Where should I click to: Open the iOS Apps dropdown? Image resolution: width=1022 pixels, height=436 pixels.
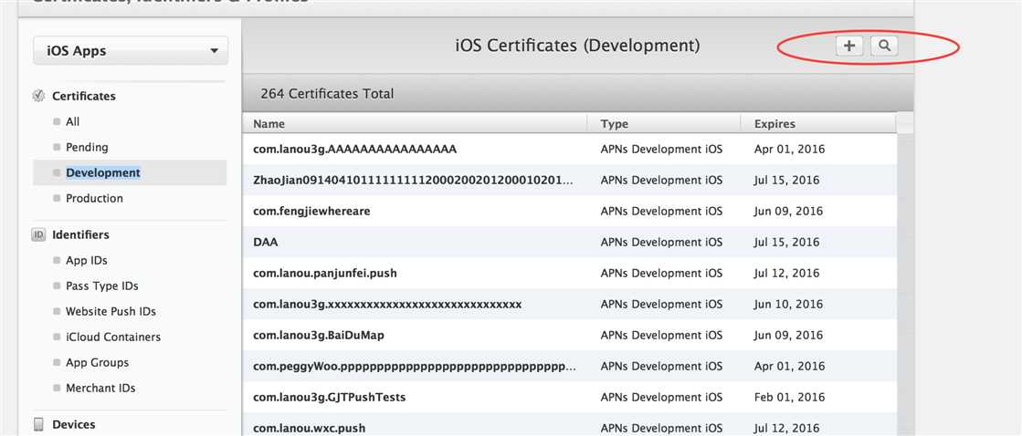coord(131,51)
